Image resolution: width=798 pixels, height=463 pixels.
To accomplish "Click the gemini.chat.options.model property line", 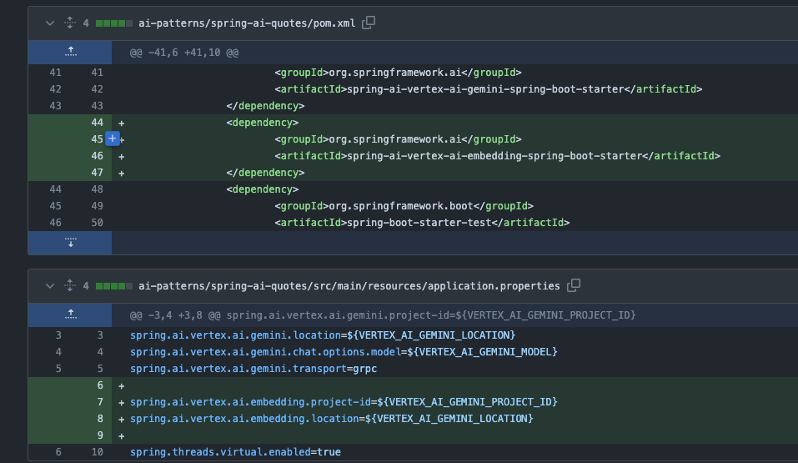I will click(344, 352).
